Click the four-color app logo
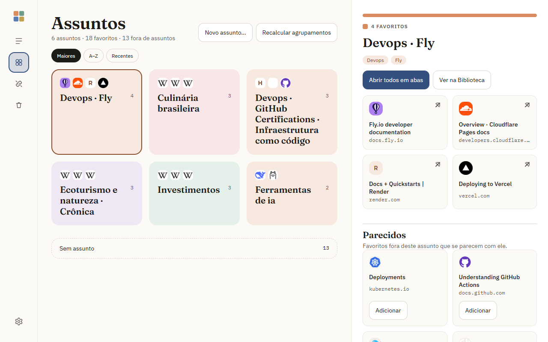 pos(19,16)
